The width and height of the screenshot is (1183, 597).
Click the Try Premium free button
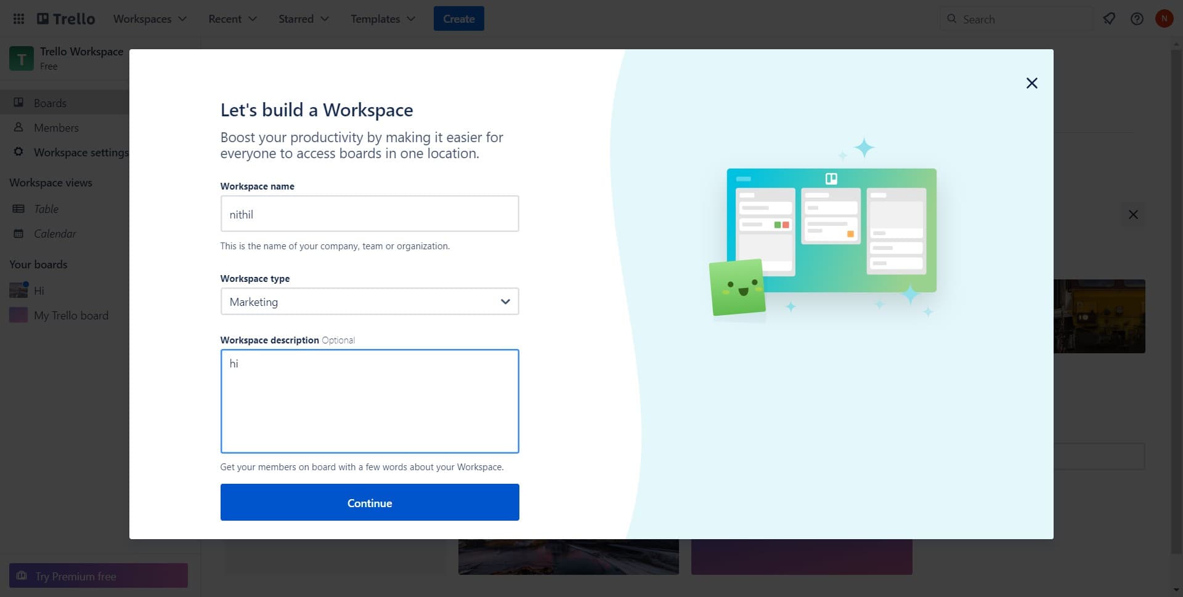[99, 576]
